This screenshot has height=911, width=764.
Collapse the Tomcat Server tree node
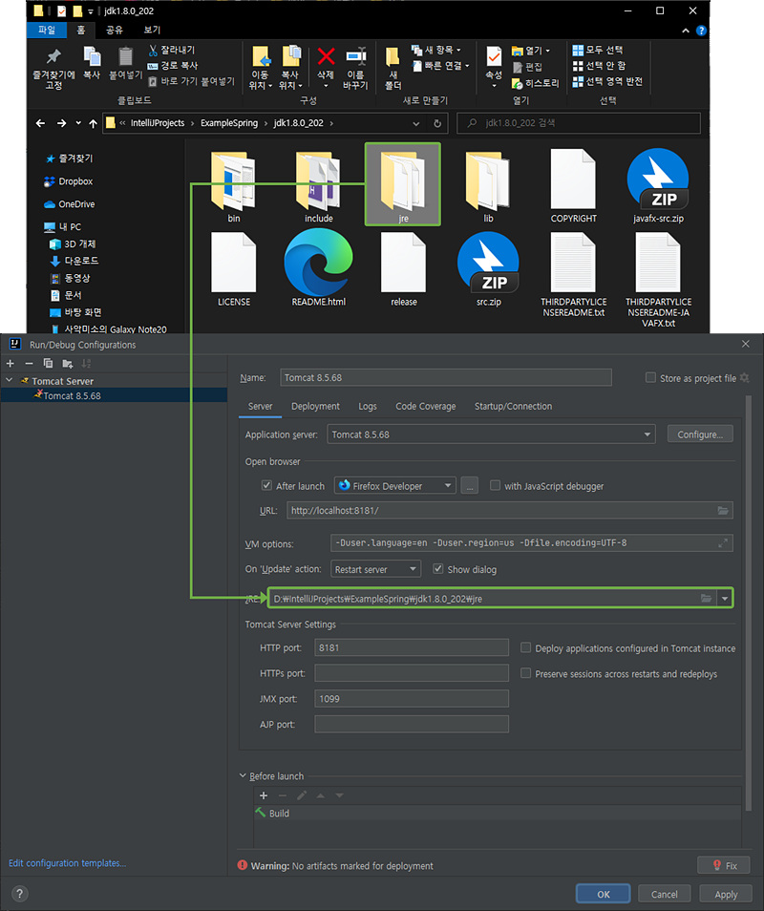[10, 381]
